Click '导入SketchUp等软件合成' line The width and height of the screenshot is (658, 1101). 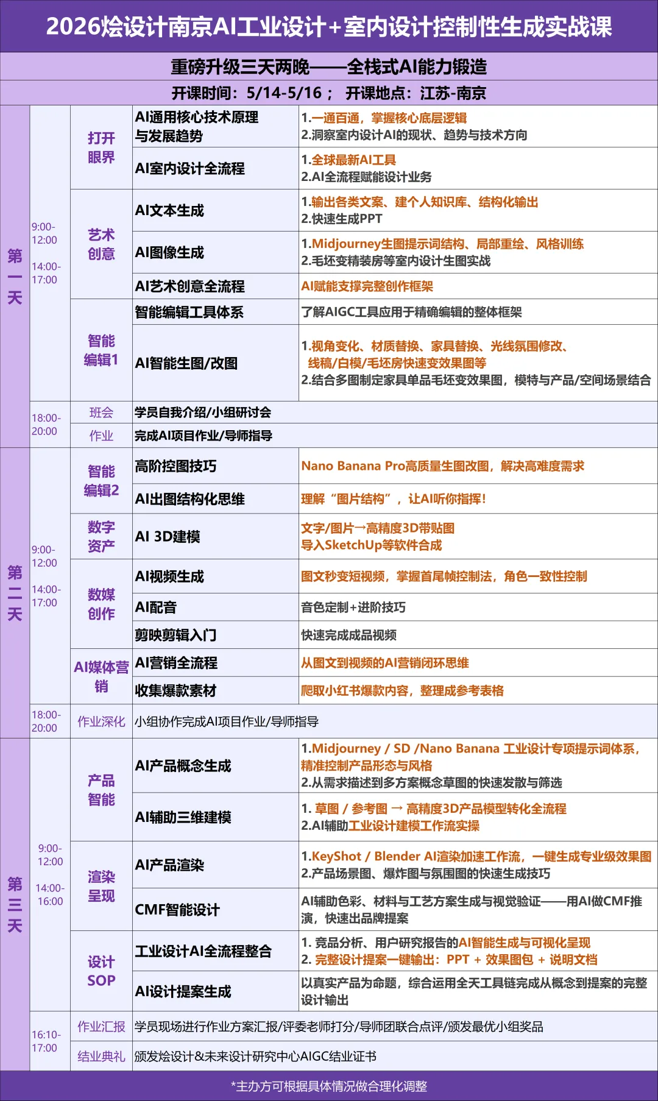coord(372,545)
